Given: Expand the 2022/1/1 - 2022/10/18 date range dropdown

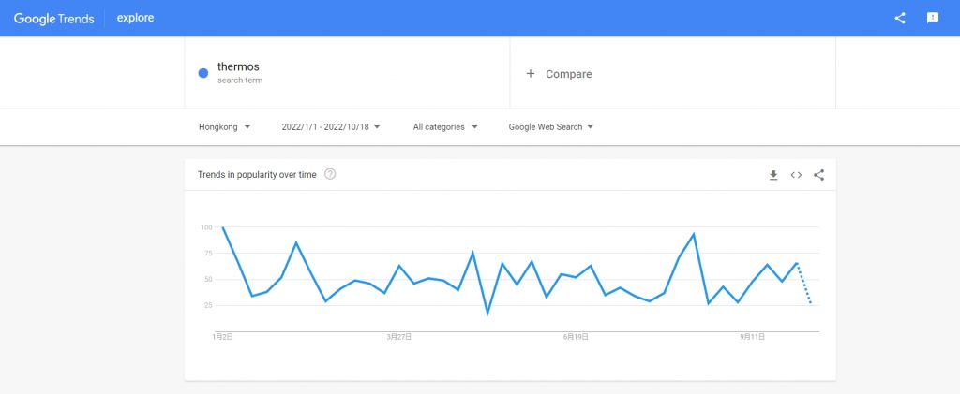Looking at the screenshot, I should pyautogui.click(x=330, y=126).
